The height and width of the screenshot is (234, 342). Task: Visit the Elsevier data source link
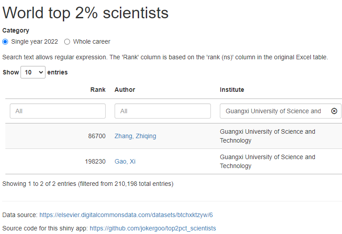(126, 215)
